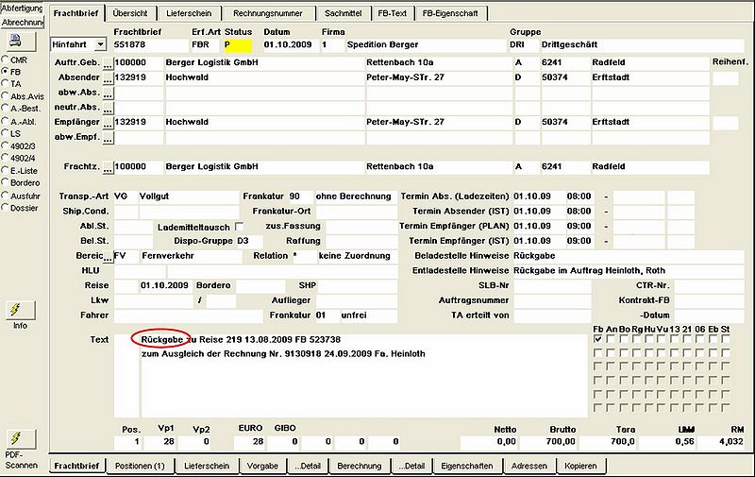Click the SLB-Nr input field
This screenshot has width=755, height=477.
point(552,285)
